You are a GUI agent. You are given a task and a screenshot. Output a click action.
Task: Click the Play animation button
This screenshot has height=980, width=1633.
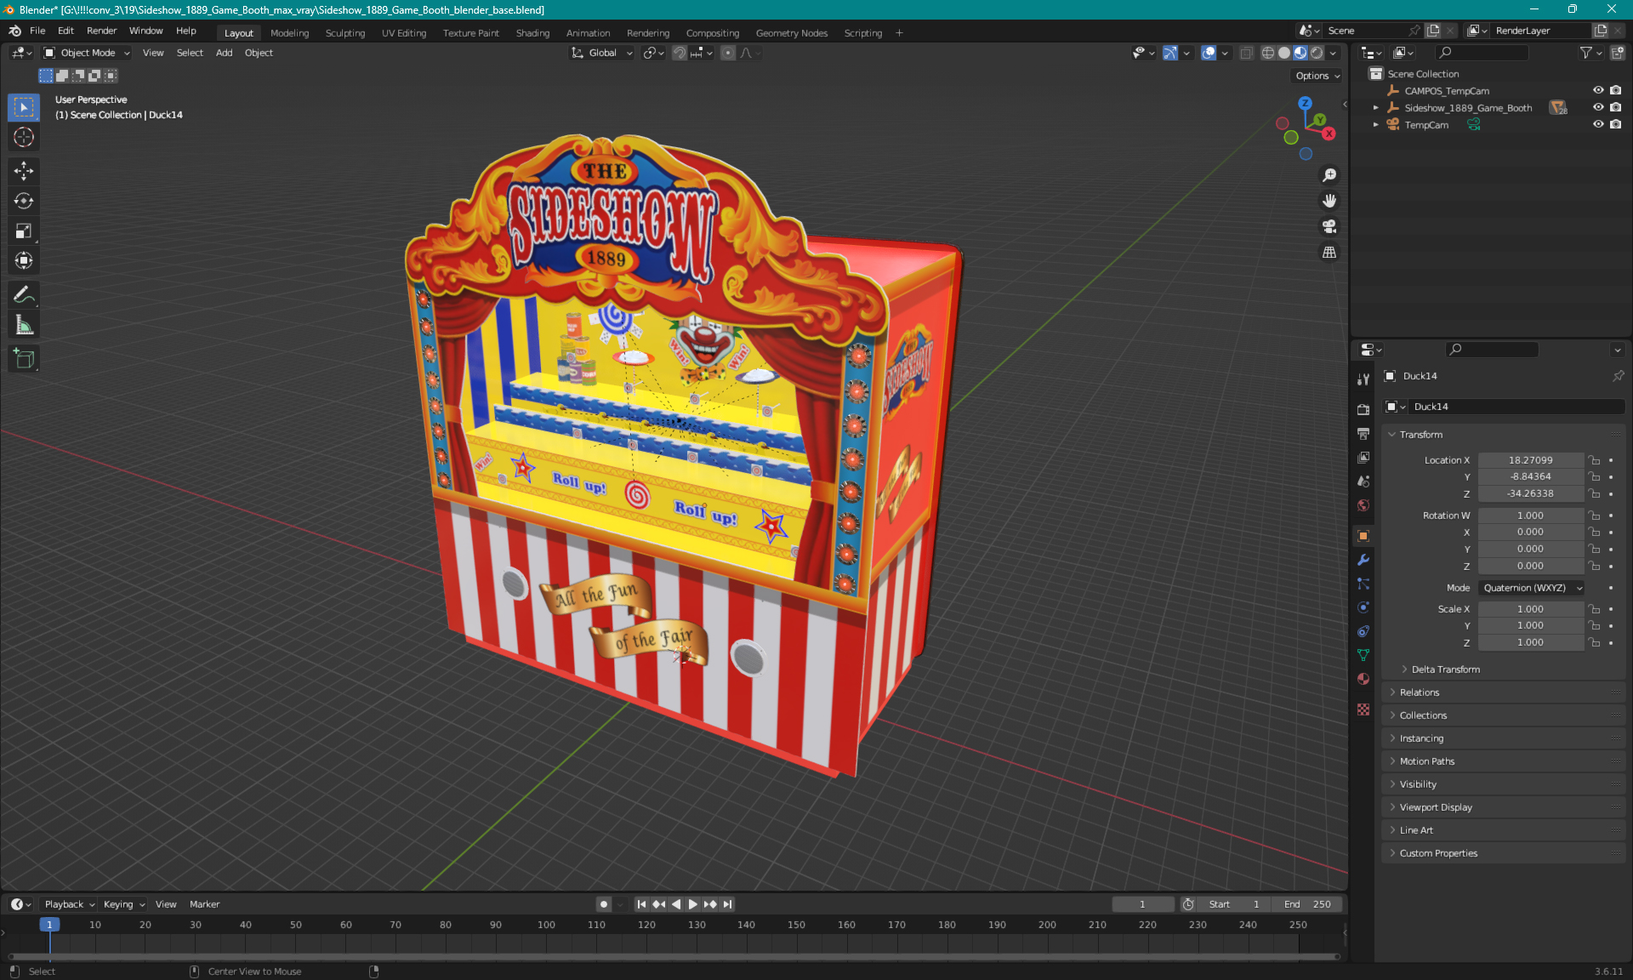(x=691, y=904)
